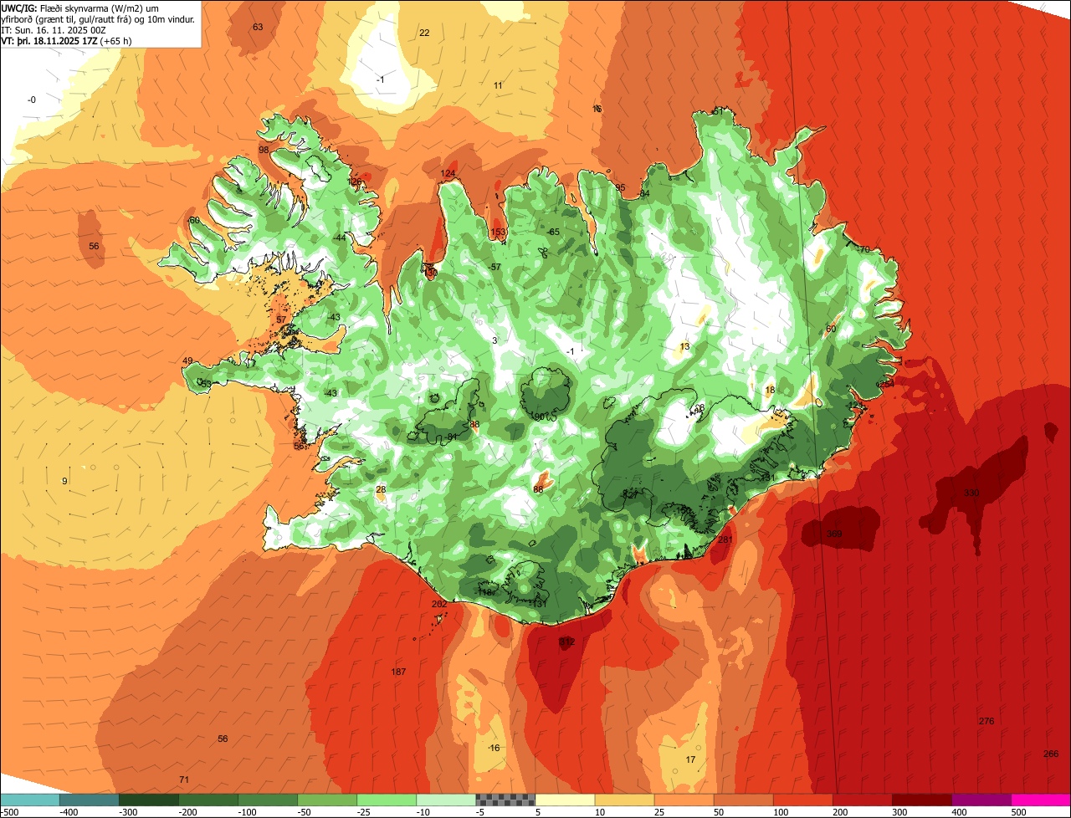Click the map value '3' in central Iceland

pyautogui.click(x=495, y=340)
